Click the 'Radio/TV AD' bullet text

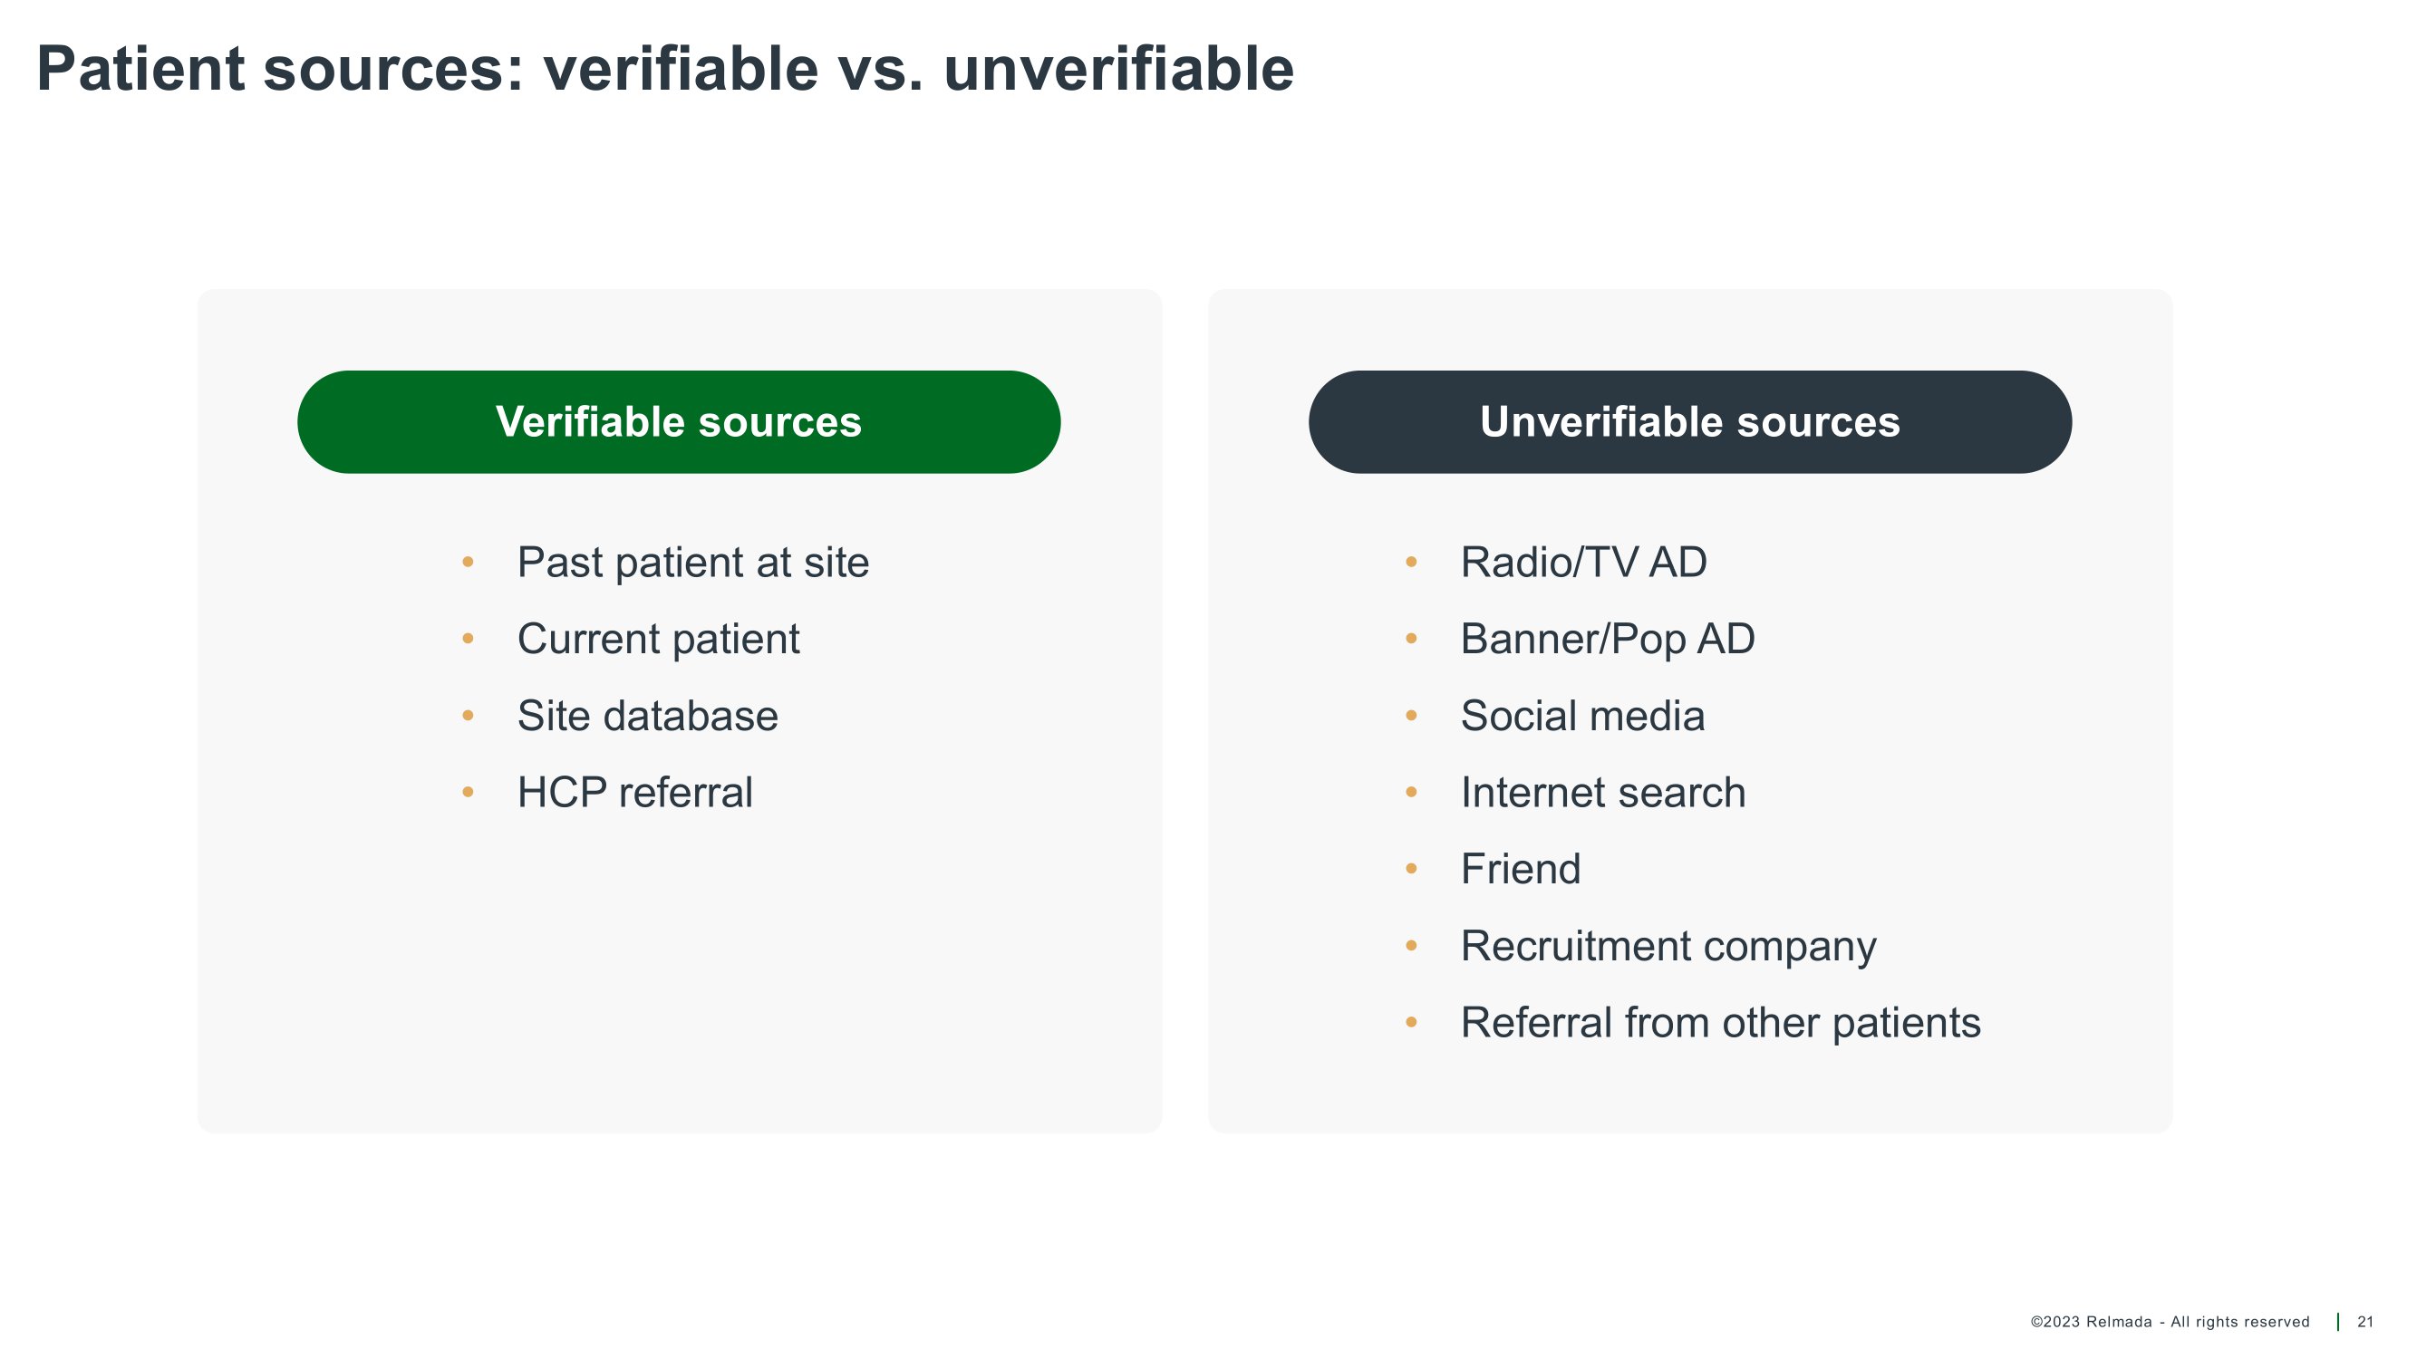(x=1583, y=563)
